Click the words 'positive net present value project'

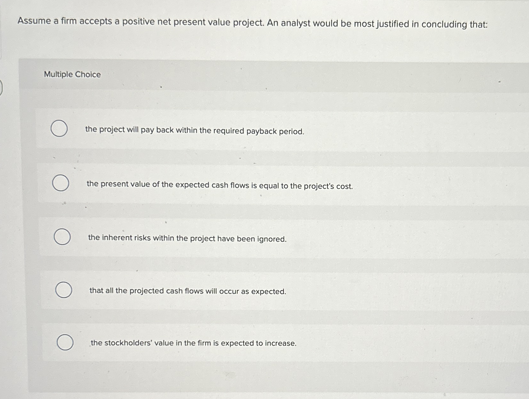193,22
